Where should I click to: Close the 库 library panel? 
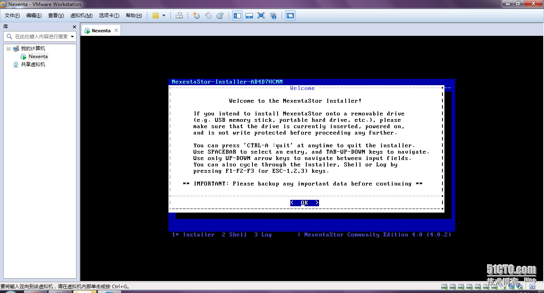click(x=74, y=27)
